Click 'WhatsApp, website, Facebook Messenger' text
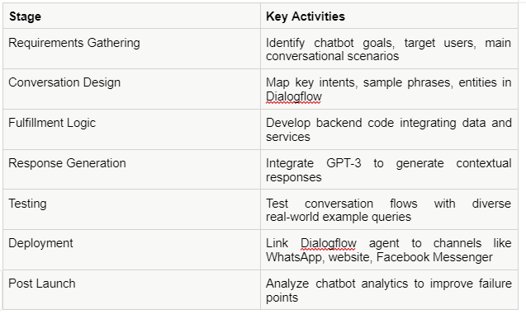Screen dimensions: 526x314 pyautogui.click(x=379, y=257)
